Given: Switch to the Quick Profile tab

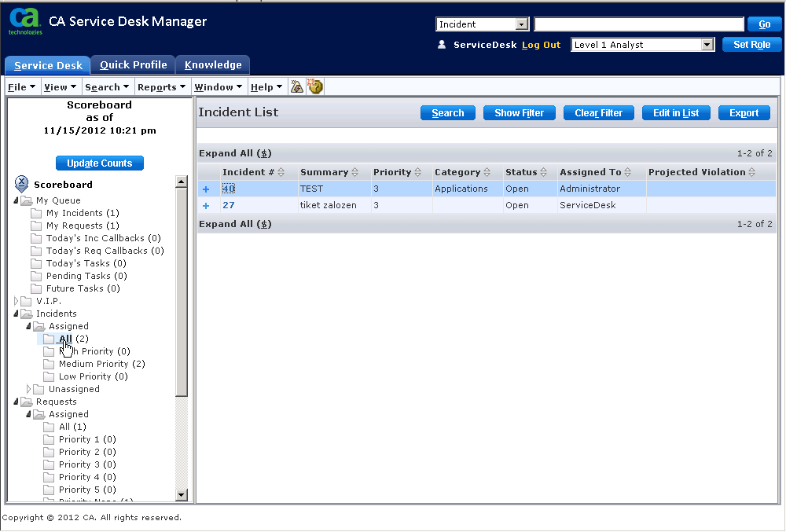Looking at the screenshot, I should tap(134, 65).
